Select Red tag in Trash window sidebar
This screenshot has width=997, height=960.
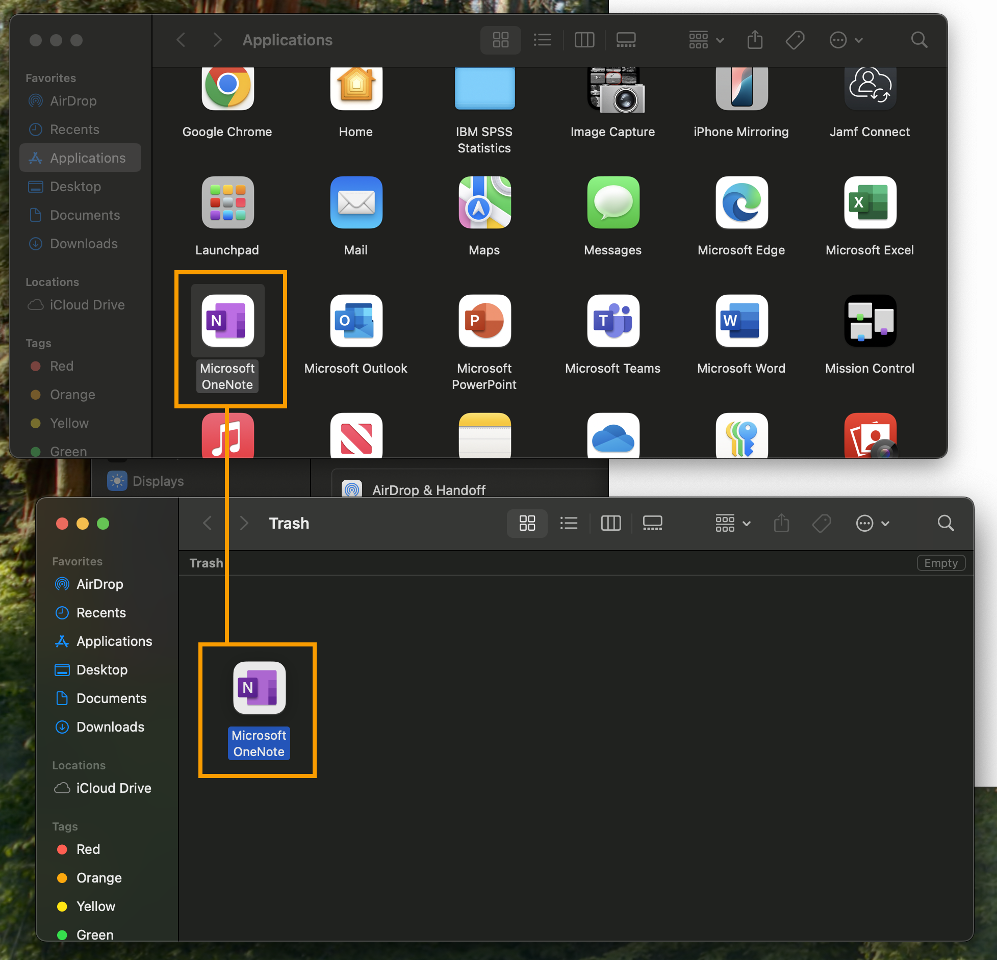click(x=107, y=849)
